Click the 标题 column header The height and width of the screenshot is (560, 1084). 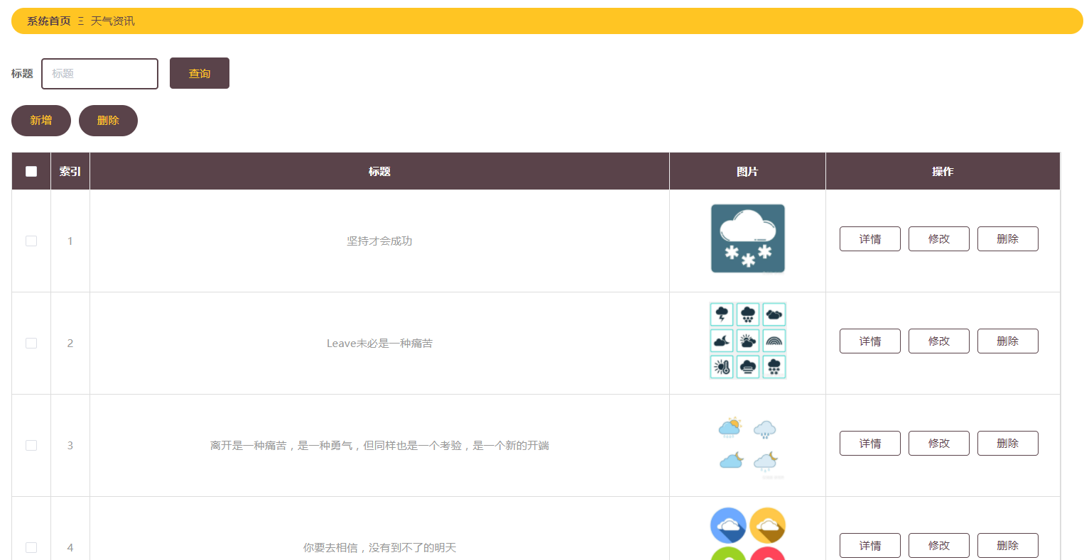[379, 171]
